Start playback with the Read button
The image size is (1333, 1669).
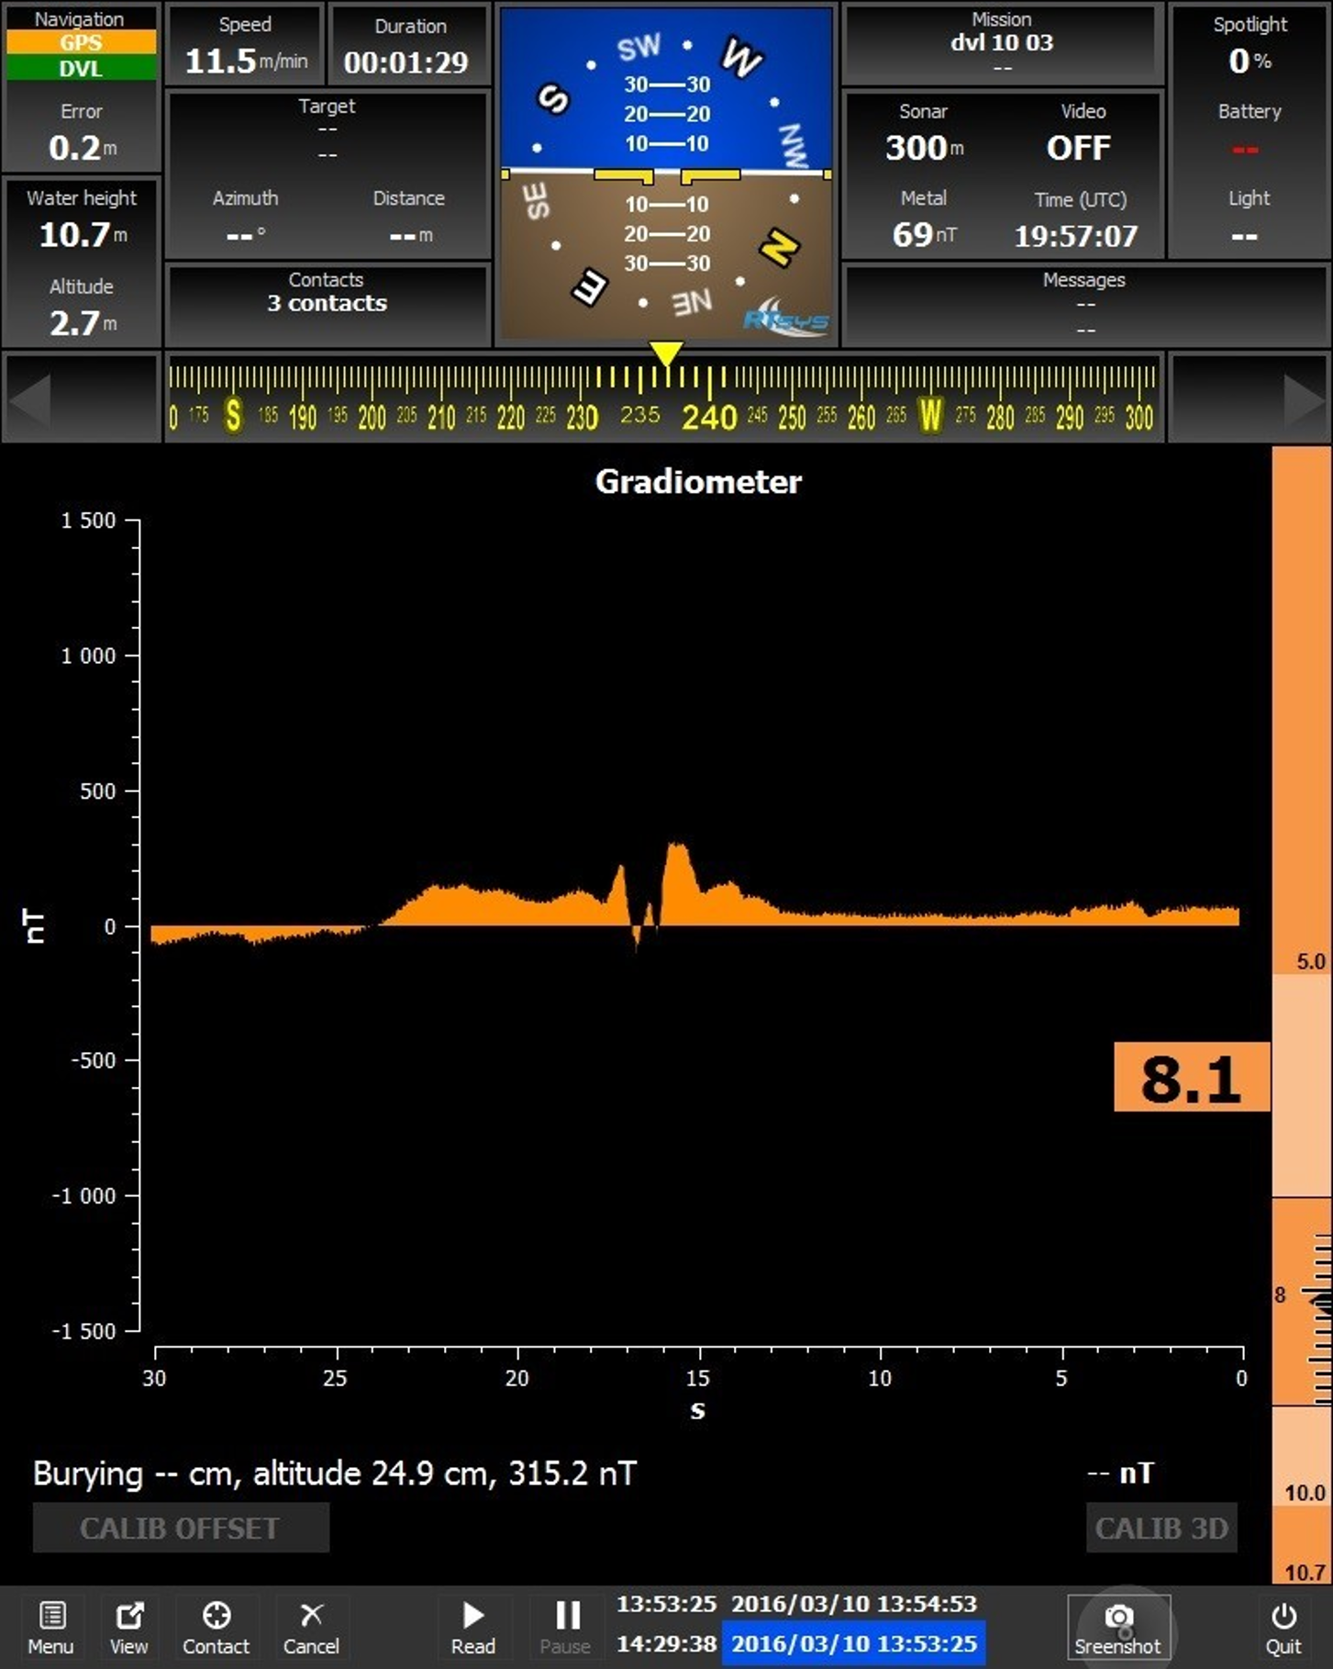coord(472,1627)
